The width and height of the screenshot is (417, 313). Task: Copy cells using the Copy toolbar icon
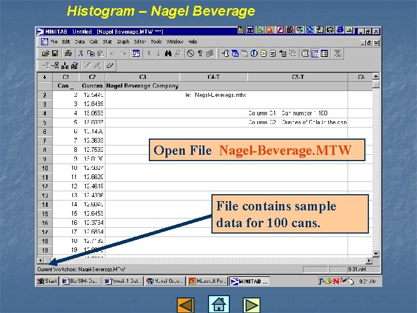pos(91,53)
